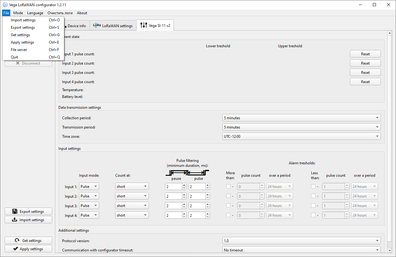Click the X icon on Disconnect button
This screenshot has height=257, width=396.
[18, 63]
